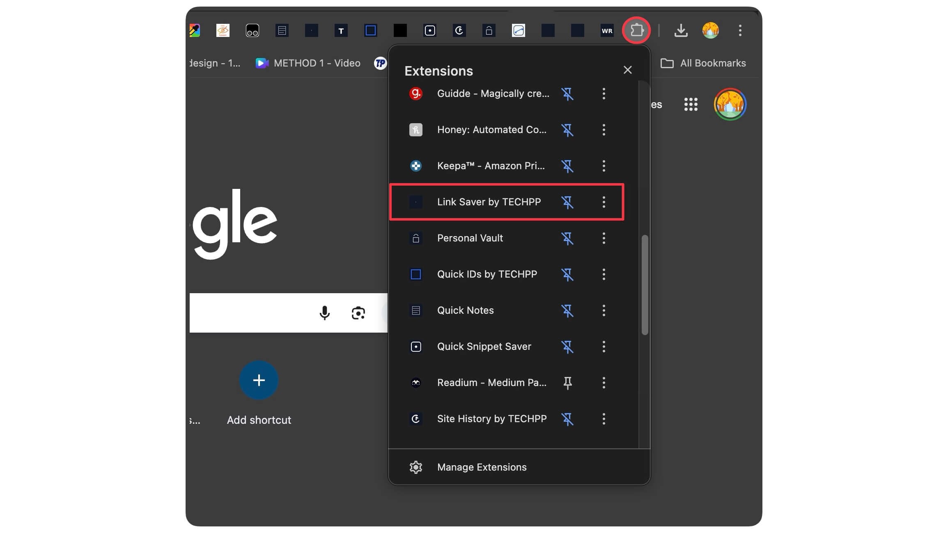This screenshot has height=533, width=948.
Task: Open the All Bookmarks folder
Action: 703,63
